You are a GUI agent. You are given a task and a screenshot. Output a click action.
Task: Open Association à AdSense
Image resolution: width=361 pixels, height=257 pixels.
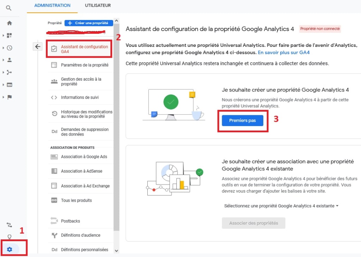pos(81,171)
